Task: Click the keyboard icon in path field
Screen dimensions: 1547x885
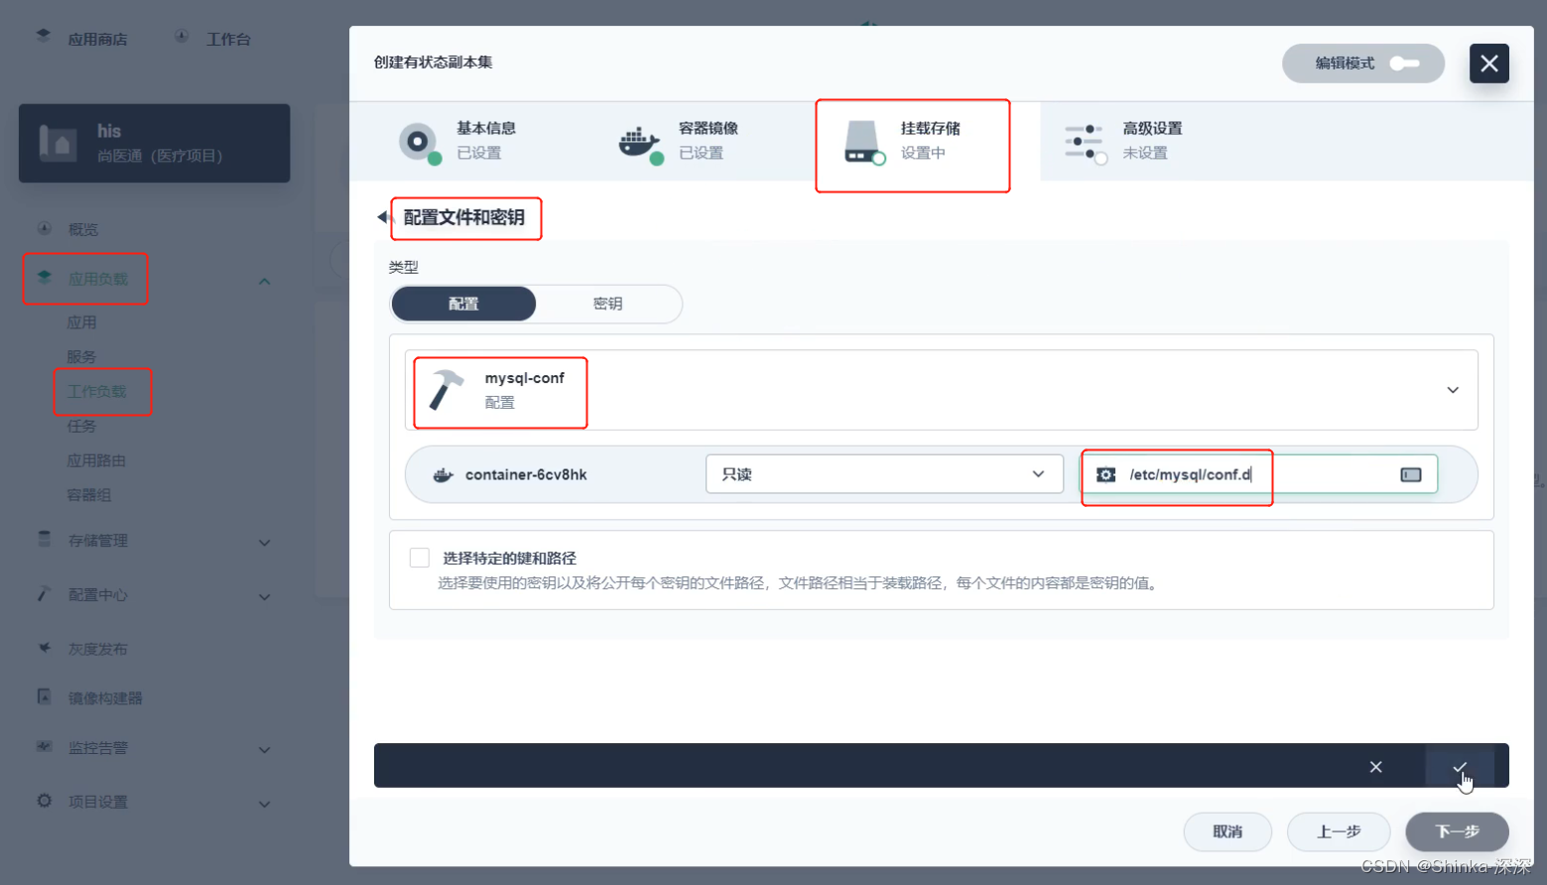Action: (1411, 475)
